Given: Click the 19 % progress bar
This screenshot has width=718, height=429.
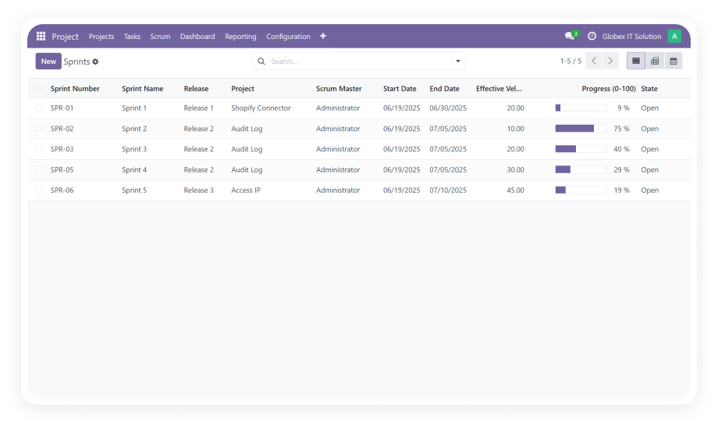Looking at the screenshot, I should click(581, 190).
